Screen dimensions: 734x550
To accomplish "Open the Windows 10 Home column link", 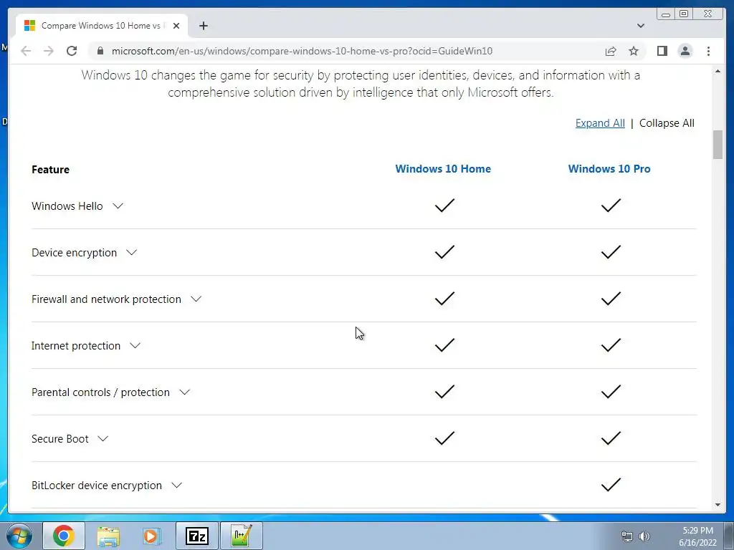I will pos(443,169).
